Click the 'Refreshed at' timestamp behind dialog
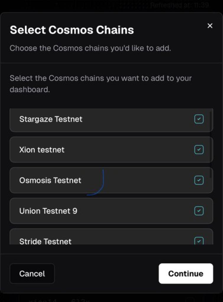Screen dimensions: 223x302 click(x=180, y=5)
